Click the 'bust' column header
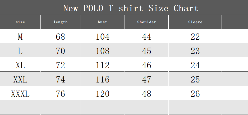The height and width of the screenshot is (115, 248). tap(103, 22)
